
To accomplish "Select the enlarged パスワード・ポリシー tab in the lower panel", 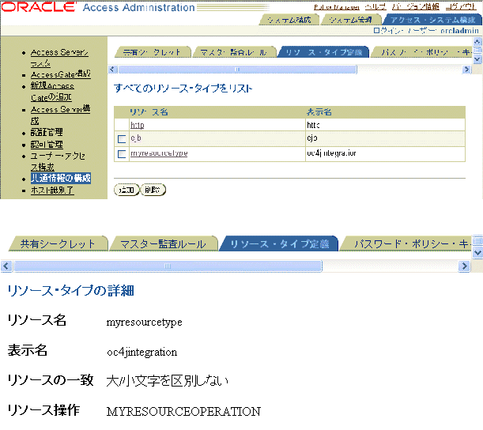I will pos(406,243).
